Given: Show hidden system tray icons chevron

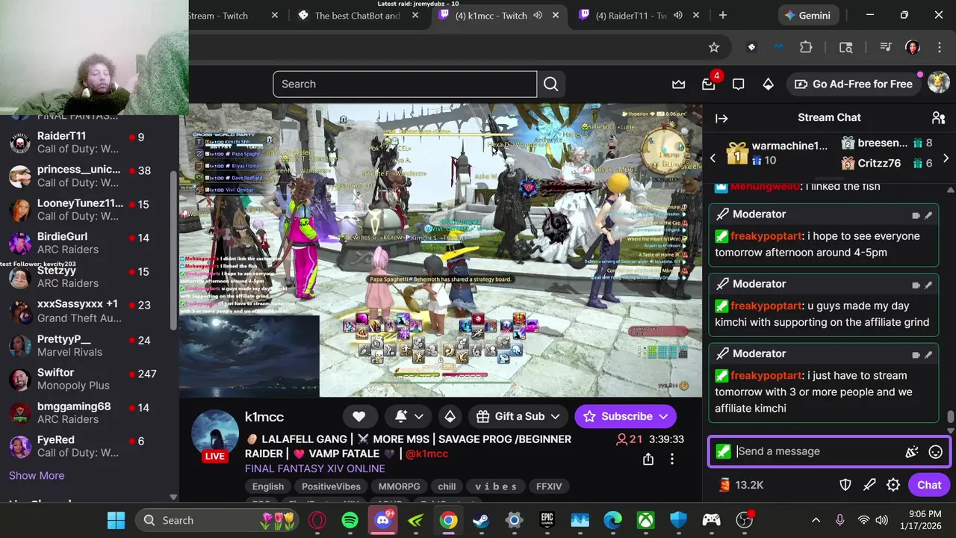Looking at the screenshot, I should [x=816, y=520].
